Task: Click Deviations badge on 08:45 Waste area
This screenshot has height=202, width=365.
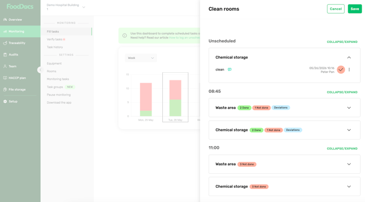Action: tap(281, 108)
